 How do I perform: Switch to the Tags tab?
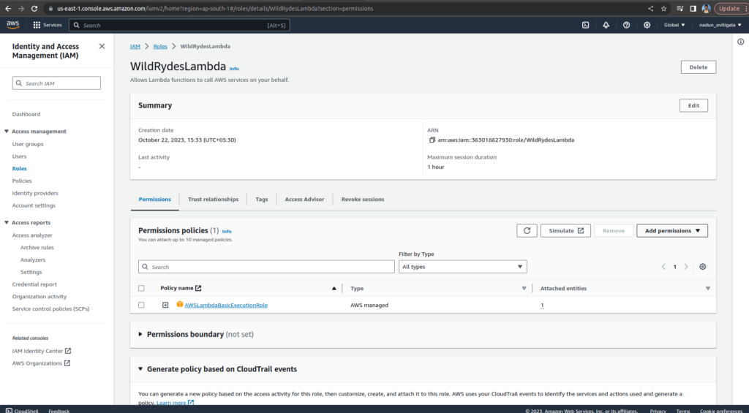click(x=262, y=199)
